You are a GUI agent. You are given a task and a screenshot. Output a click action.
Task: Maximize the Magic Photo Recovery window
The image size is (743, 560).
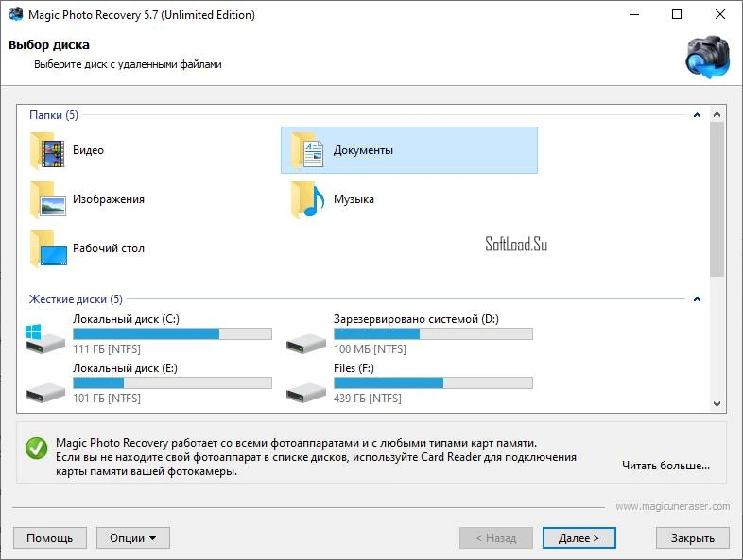coord(677,14)
